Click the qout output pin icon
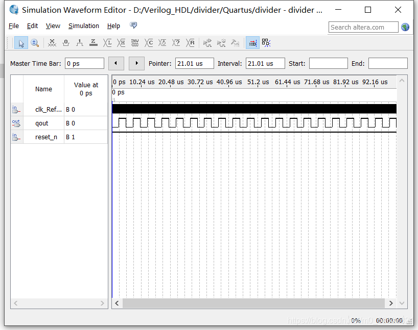418x330 pixels. (16, 123)
